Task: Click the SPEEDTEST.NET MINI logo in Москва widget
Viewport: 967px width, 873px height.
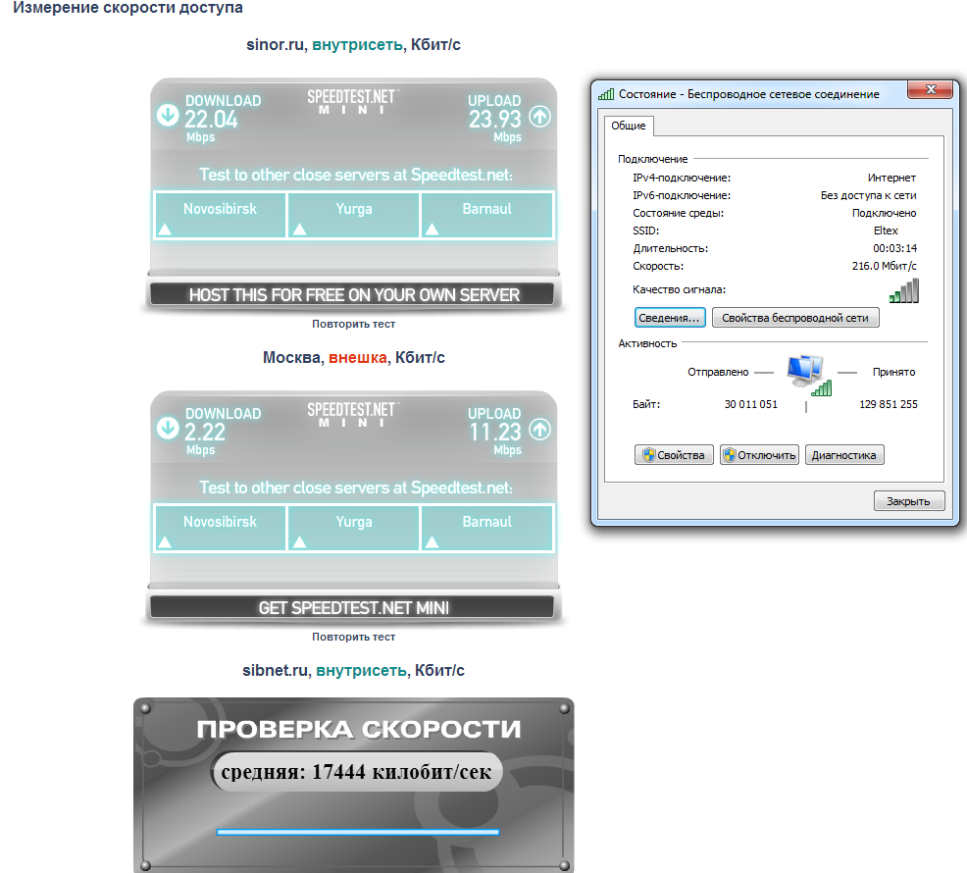Action: point(353,415)
